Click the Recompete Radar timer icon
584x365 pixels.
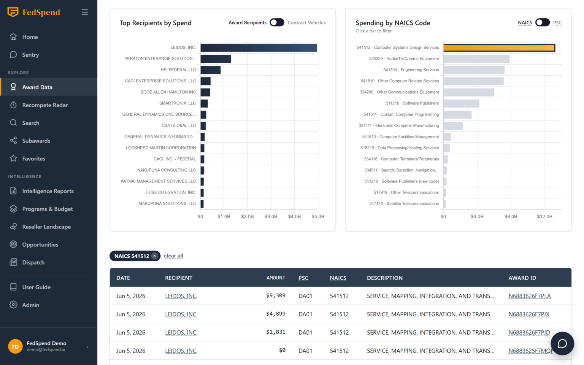tap(13, 105)
